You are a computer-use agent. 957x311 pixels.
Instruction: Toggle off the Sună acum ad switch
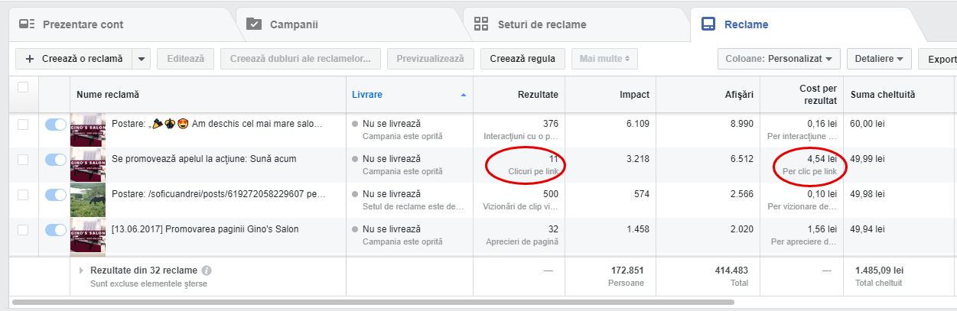56,160
